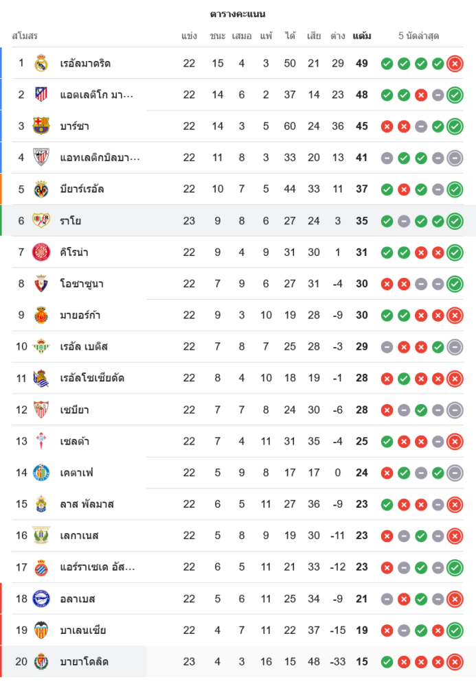
Task: Open the เรอัลมาดริด team link
Action: 85,63
